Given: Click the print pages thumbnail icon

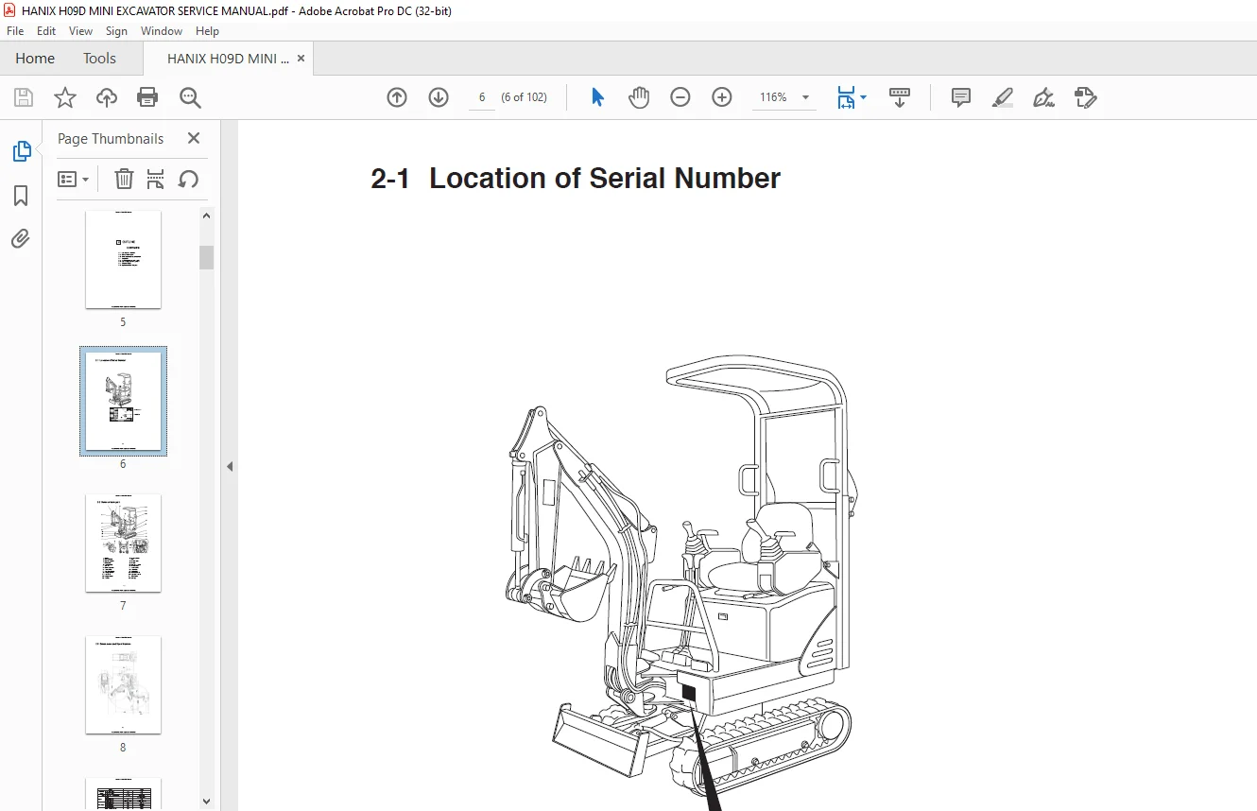Looking at the screenshot, I should point(156,179).
